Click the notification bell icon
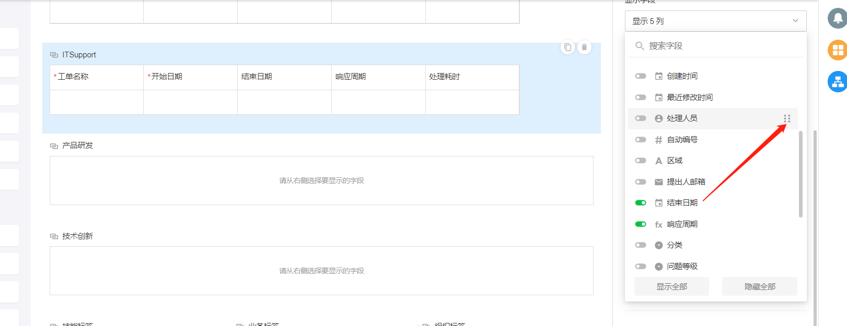The height and width of the screenshot is (326, 847). [x=838, y=19]
